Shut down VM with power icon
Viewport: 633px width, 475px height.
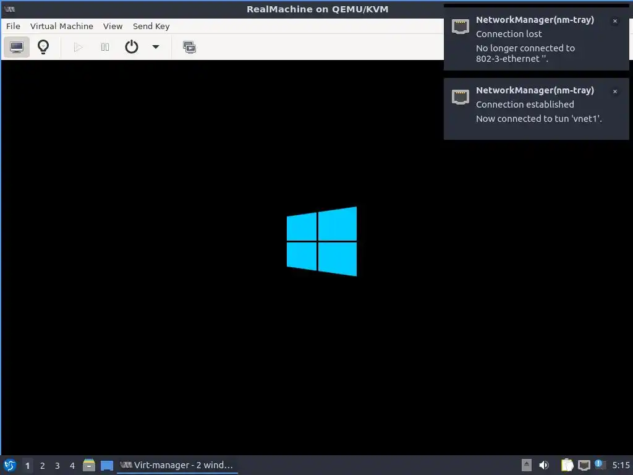point(132,47)
